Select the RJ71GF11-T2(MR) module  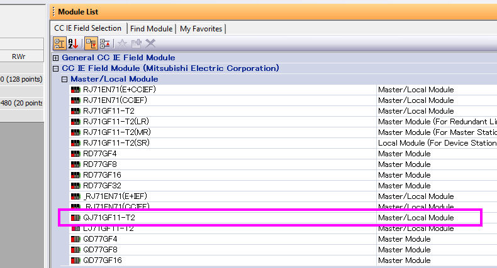pyautogui.click(x=117, y=132)
